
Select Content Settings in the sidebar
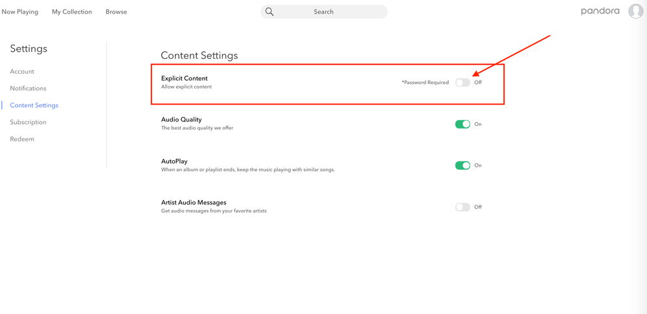[34, 105]
